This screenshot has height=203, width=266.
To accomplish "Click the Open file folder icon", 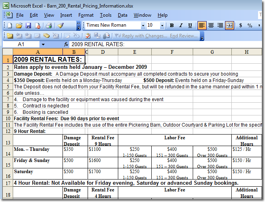I will (x=19, y=25).
